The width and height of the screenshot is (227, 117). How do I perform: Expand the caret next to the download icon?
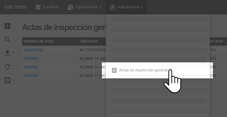[13, 53]
